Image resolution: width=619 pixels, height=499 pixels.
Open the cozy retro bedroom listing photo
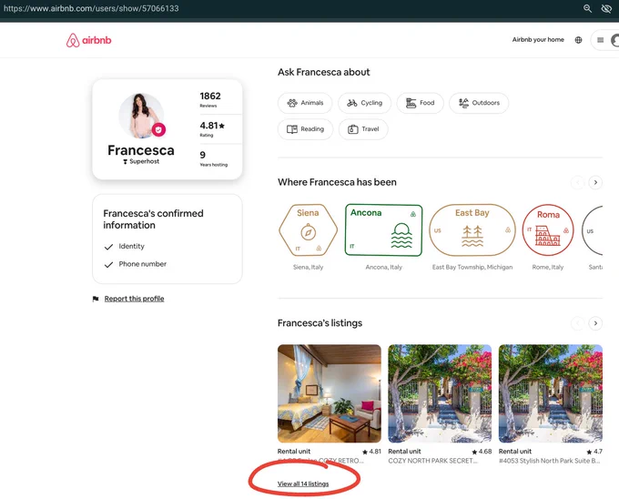330,393
